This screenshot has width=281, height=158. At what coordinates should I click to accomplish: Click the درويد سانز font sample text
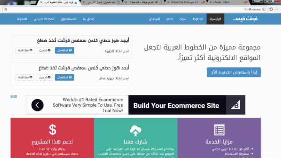coord(84,68)
